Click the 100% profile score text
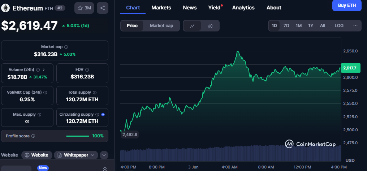This screenshot has width=367, height=171. coord(98,136)
